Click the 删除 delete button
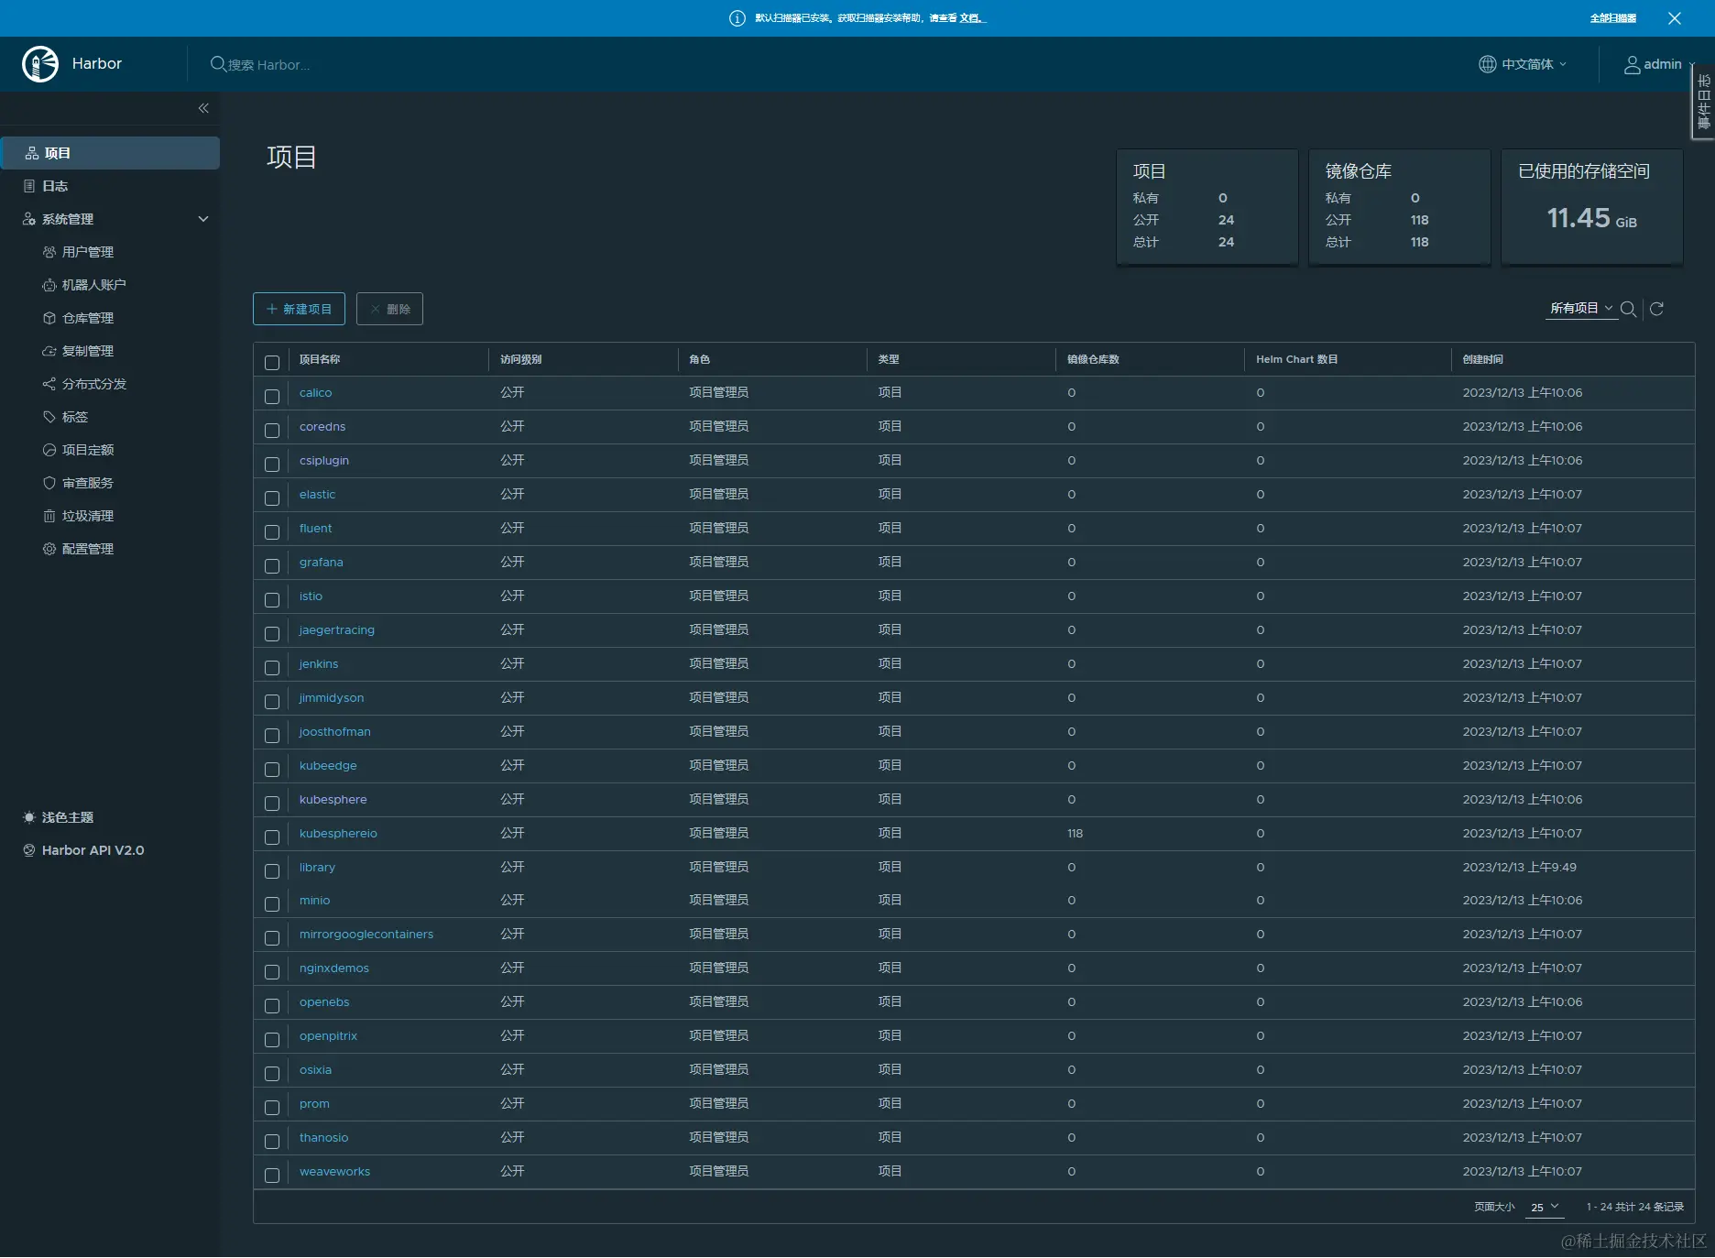 (389, 309)
